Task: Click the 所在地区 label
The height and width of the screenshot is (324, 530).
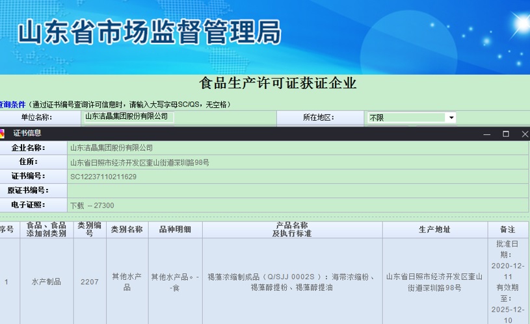Action: (x=319, y=118)
